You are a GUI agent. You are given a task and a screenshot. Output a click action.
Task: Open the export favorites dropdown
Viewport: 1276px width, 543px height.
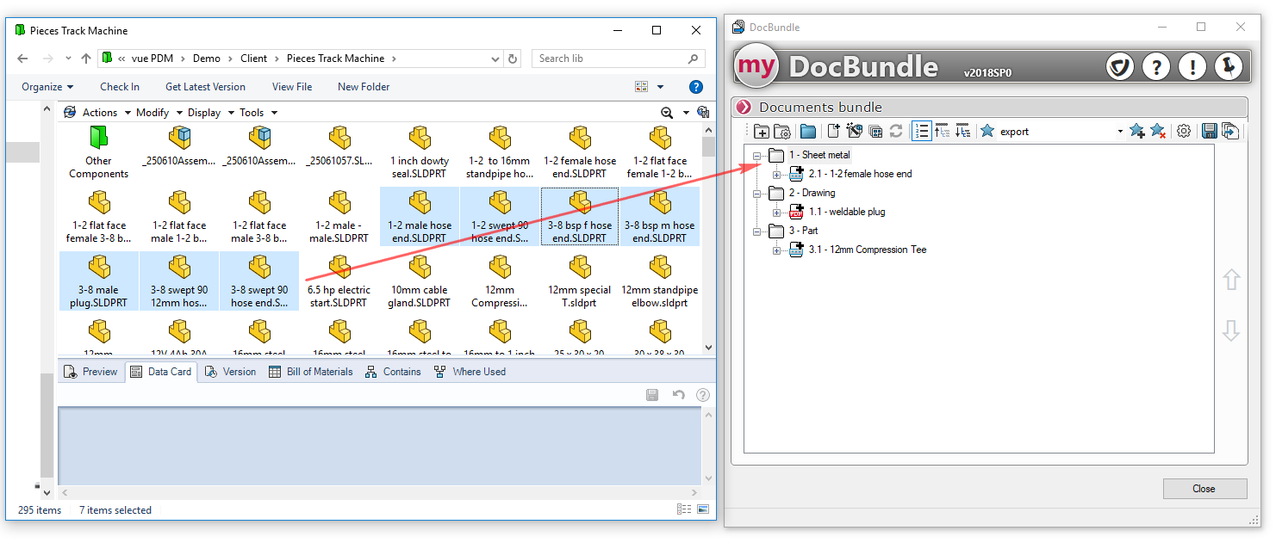pyautogui.click(x=1119, y=132)
